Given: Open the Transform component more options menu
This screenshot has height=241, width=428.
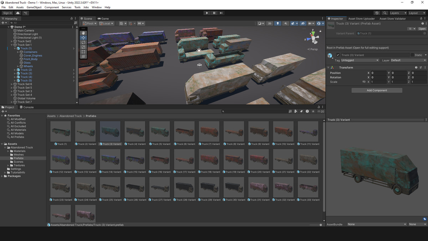Looking at the screenshot, I should (425, 67).
